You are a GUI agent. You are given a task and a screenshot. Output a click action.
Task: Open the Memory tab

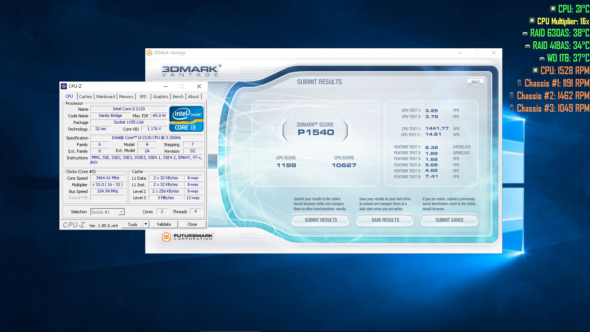126,97
